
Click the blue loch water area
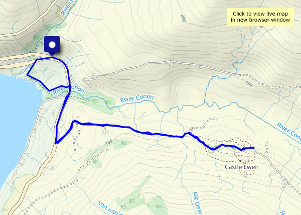[x=17, y=119]
